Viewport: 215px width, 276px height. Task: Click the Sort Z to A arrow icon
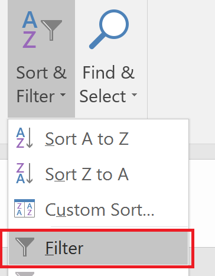point(24,173)
